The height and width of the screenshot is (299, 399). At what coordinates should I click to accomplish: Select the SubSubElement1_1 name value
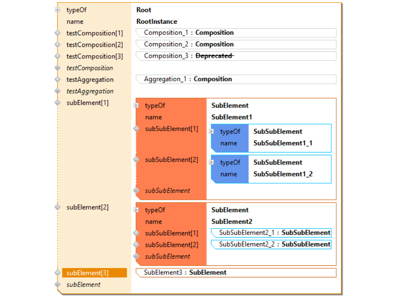click(x=283, y=143)
